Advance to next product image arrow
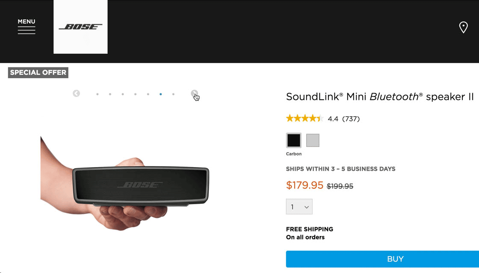 pyautogui.click(x=194, y=93)
